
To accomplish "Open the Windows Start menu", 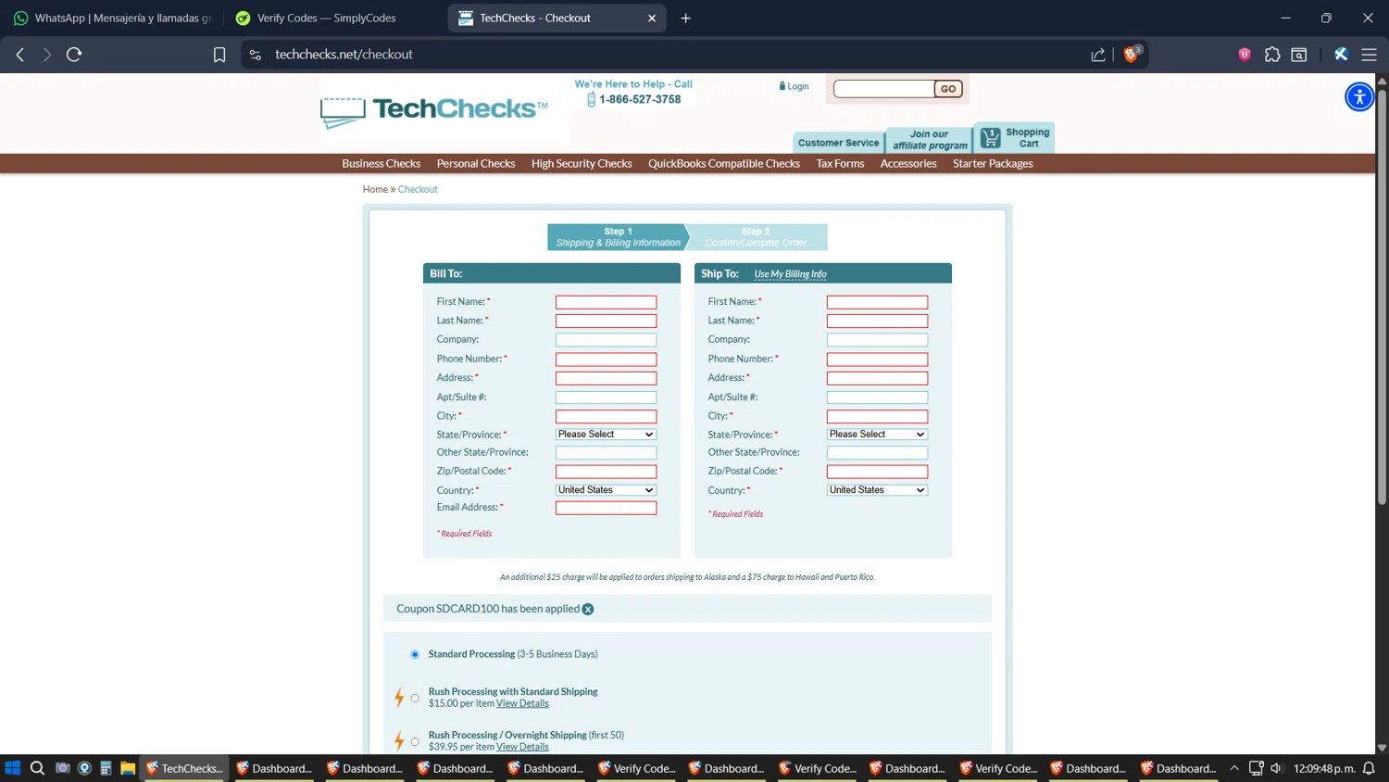I will coord(13,768).
